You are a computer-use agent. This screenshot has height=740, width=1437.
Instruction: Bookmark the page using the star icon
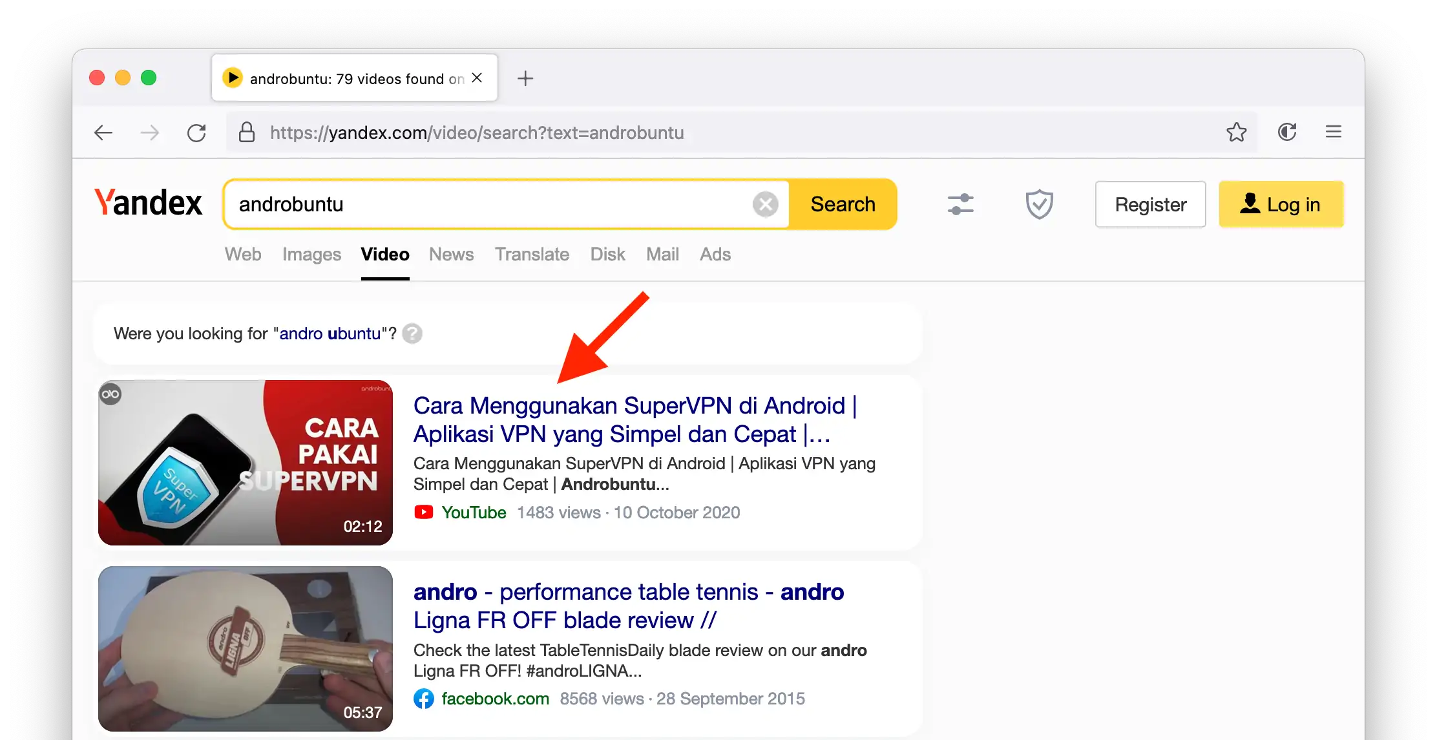coord(1236,132)
